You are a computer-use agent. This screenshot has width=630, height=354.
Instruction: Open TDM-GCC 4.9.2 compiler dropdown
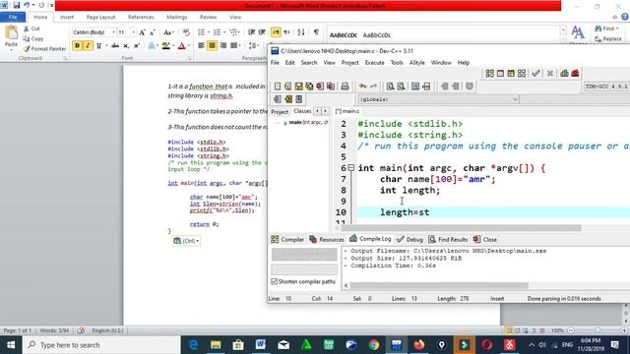click(606, 87)
